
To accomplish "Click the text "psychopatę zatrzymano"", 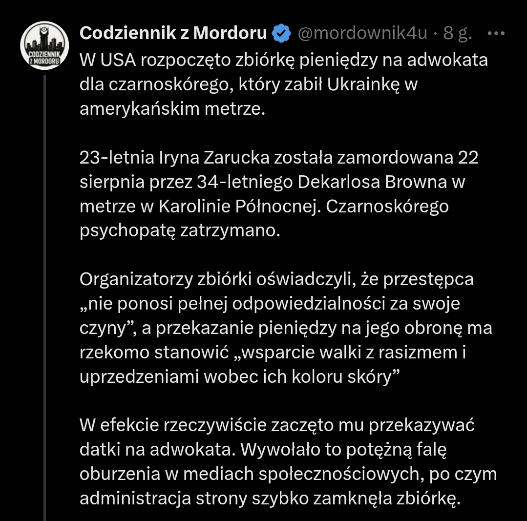I will tap(180, 230).
